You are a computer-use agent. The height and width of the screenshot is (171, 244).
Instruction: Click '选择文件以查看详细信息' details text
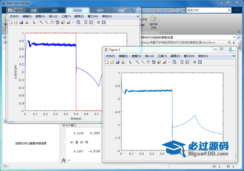pyautogui.click(x=31, y=143)
